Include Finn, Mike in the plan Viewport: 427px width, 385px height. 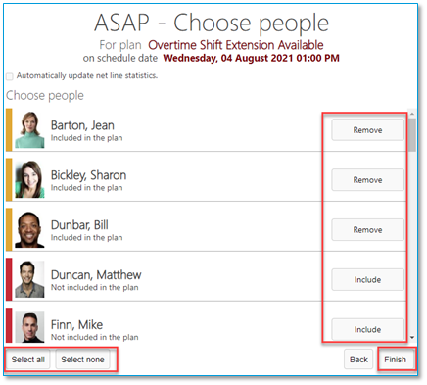click(367, 329)
